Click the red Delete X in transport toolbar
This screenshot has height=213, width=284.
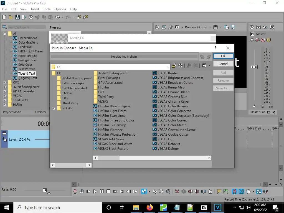pos(177,191)
